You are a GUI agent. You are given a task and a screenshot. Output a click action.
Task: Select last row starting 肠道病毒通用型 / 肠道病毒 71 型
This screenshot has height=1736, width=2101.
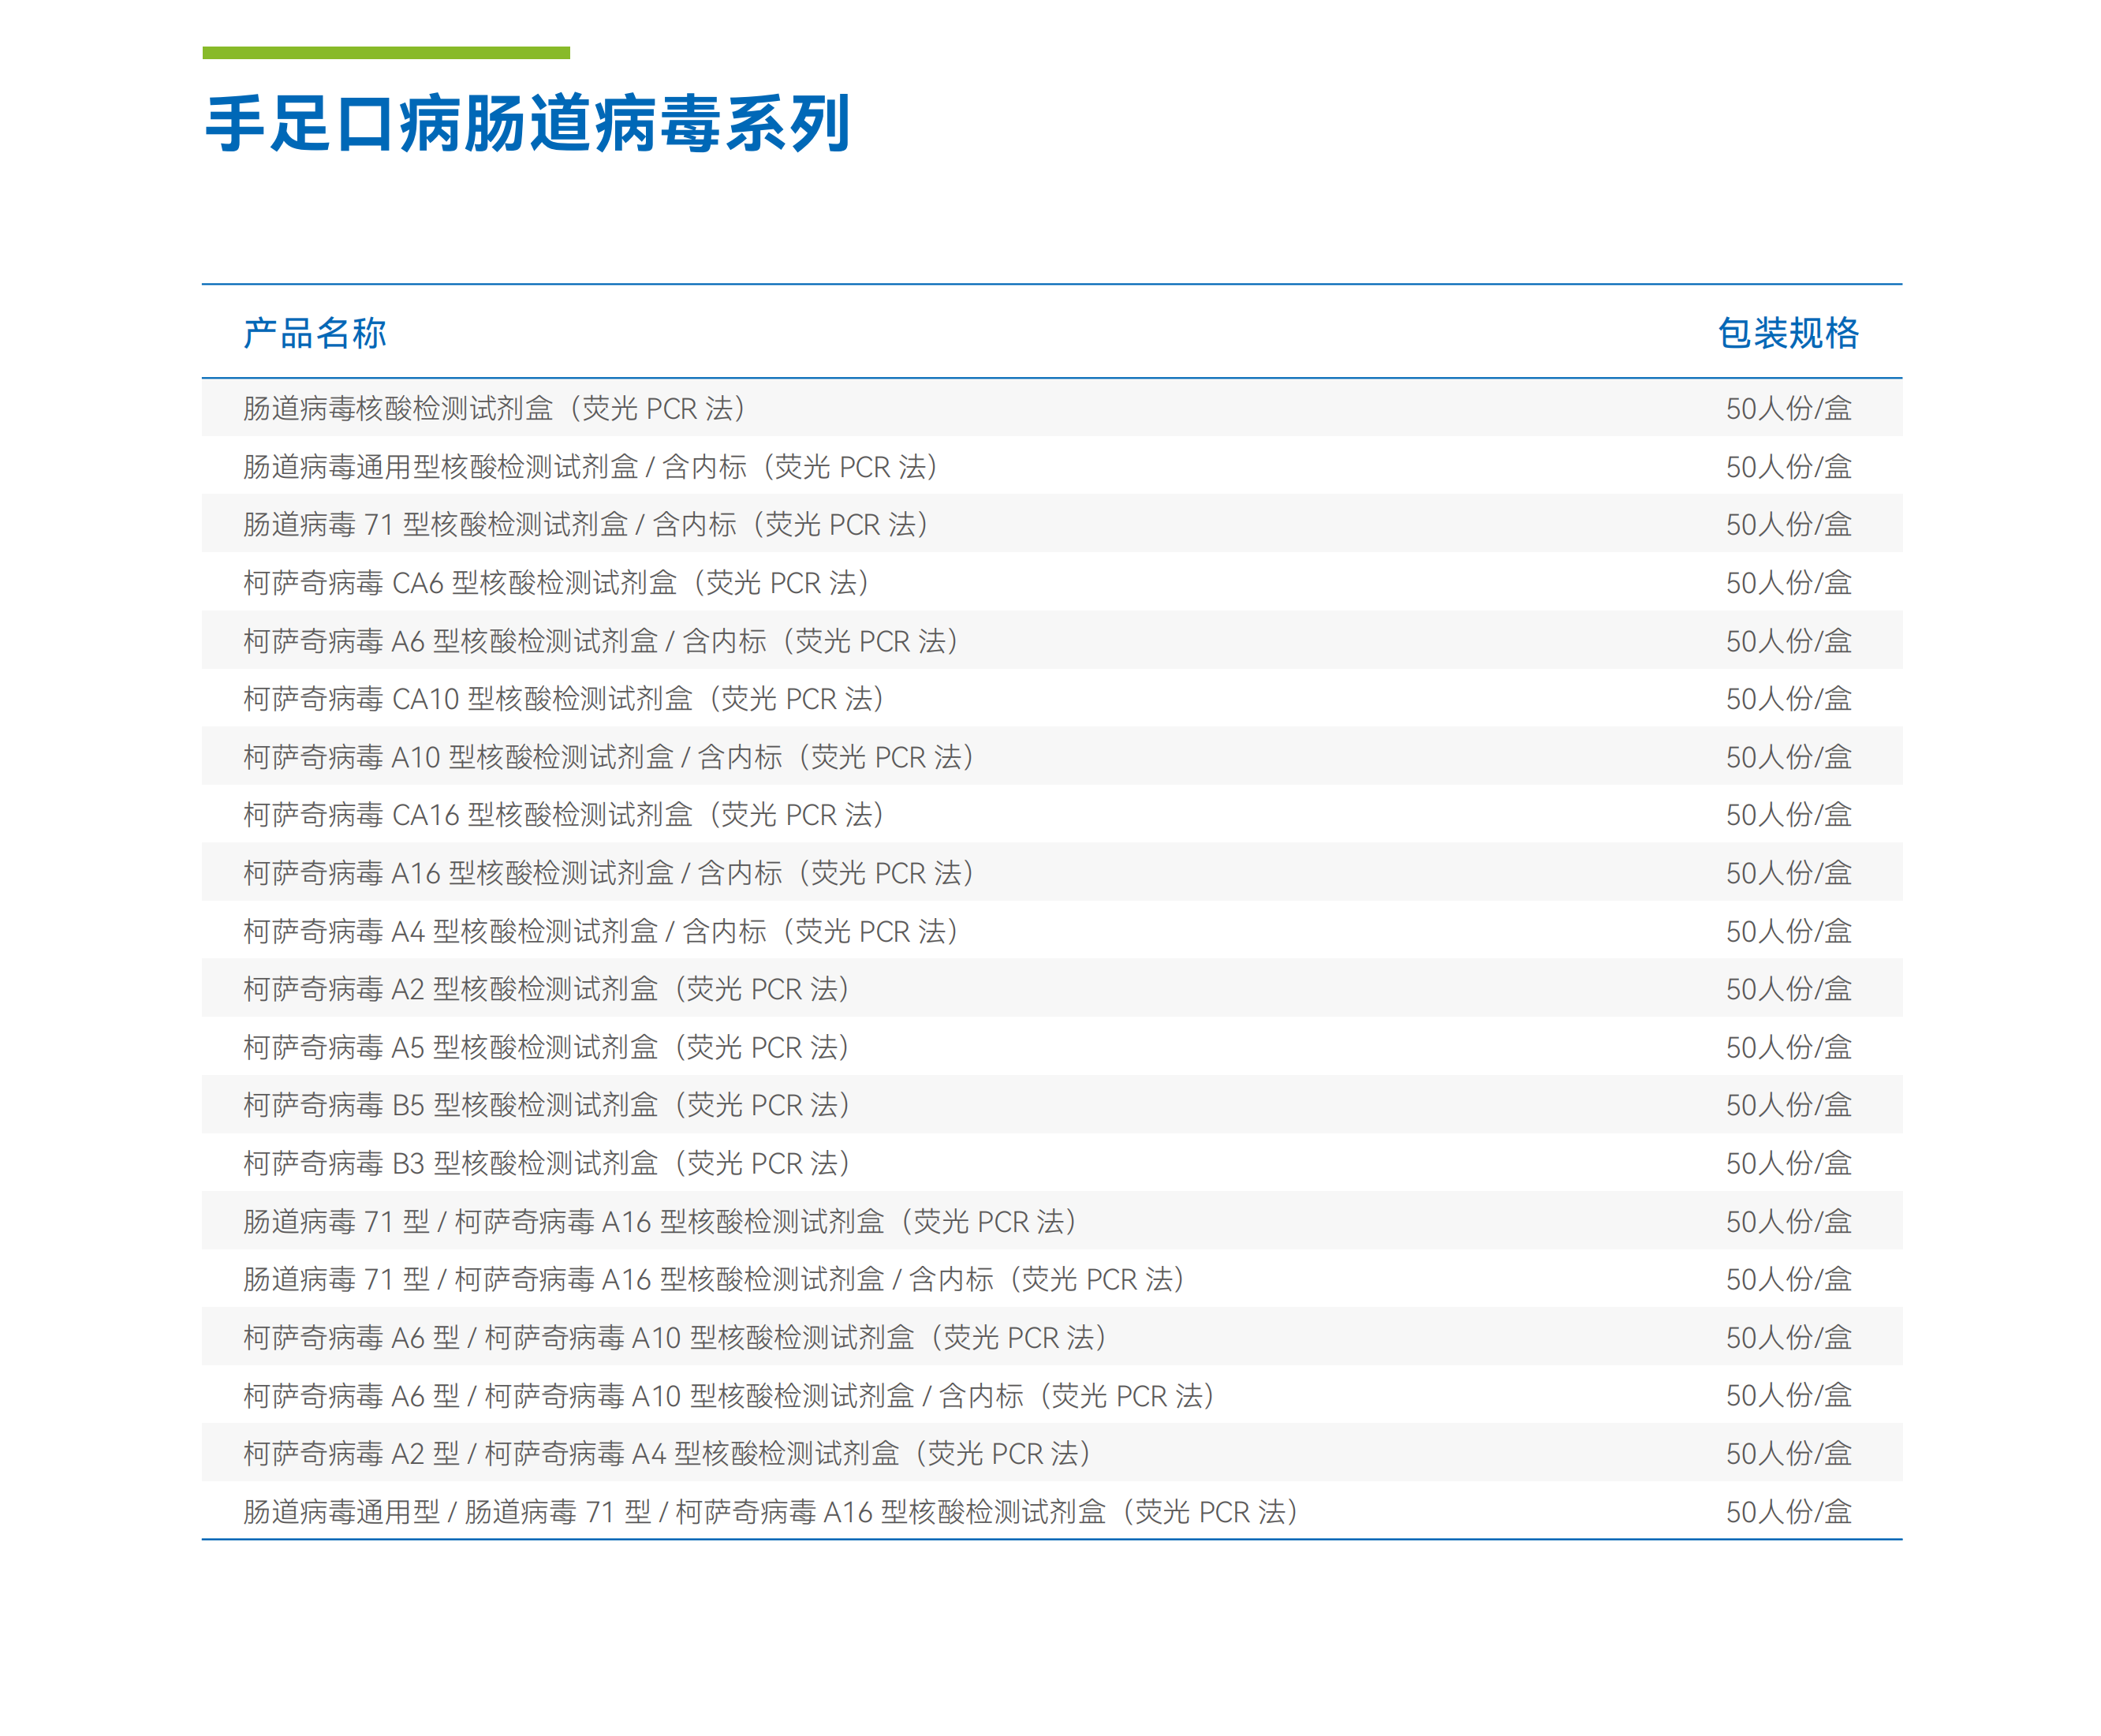[1051, 1510]
